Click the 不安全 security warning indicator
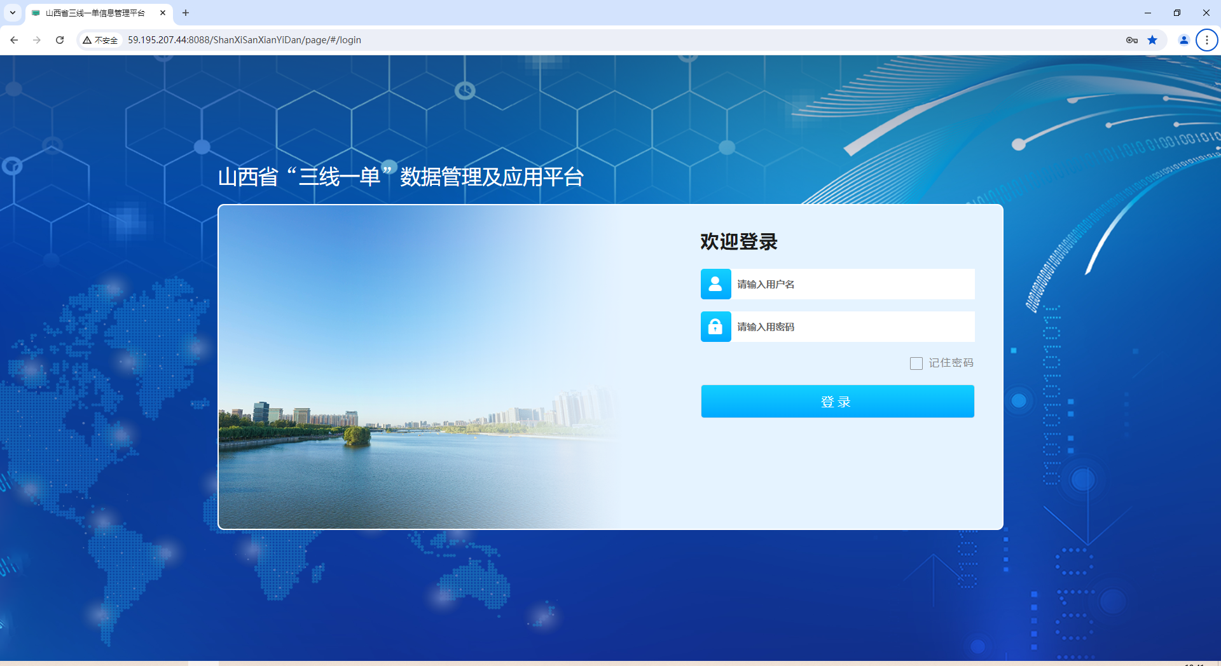 (100, 40)
